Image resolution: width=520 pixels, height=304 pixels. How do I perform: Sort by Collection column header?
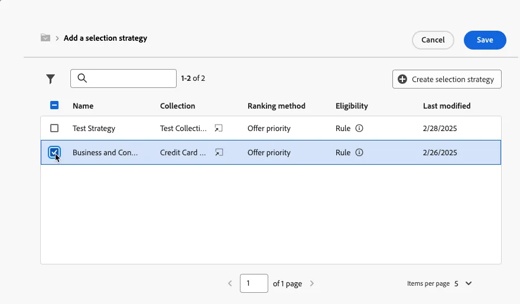click(177, 106)
